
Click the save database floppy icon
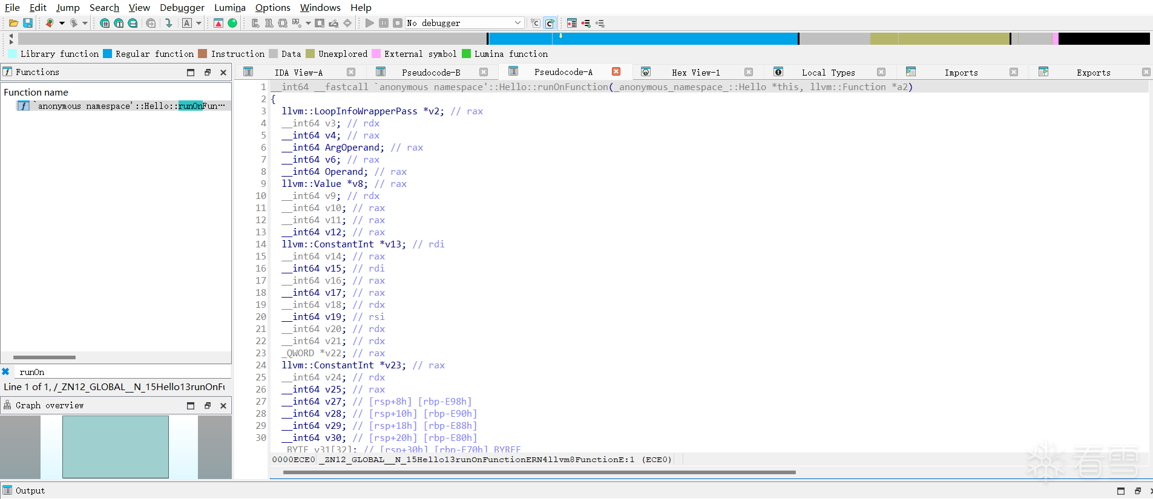[x=28, y=23]
